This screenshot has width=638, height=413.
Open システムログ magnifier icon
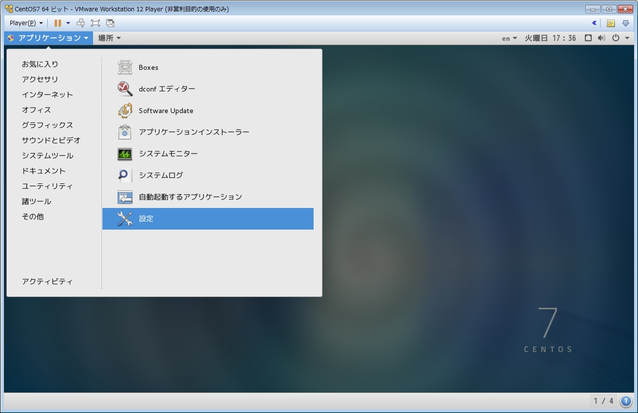coord(125,176)
